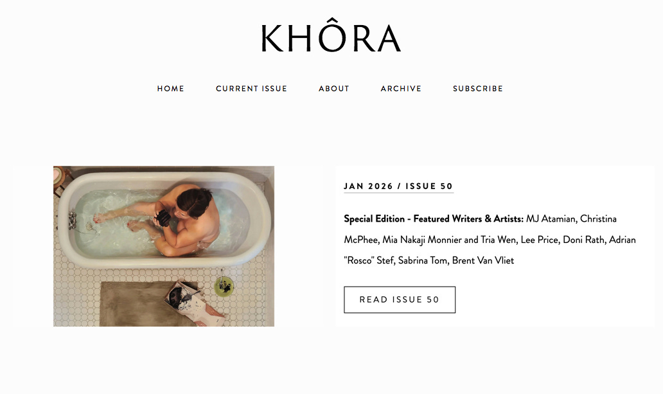The height and width of the screenshot is (394, 663).
Task: Select the word McPhee in contributors
Action: [x=360, y=240]
